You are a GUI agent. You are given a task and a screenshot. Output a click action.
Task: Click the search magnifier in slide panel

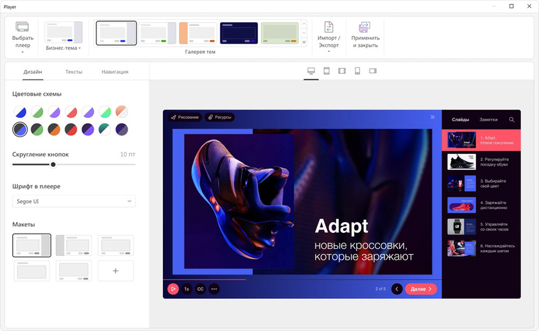coord(511,119)
